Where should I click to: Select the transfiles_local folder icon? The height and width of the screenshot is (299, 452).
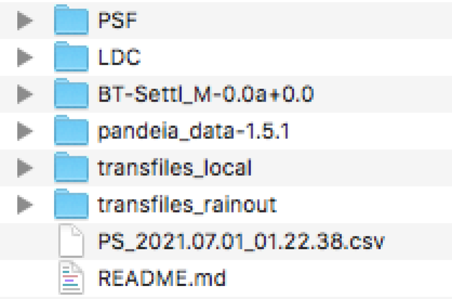click(x=71, y=167)
